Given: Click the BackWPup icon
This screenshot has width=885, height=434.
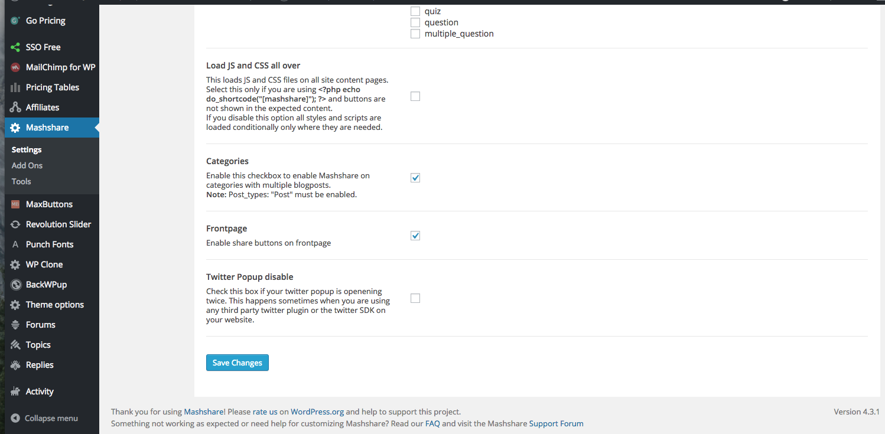Looking at the screenshot, I should pos(15,285).
